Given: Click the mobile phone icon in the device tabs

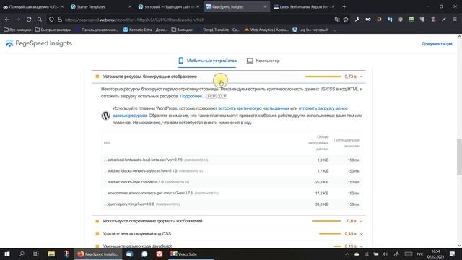Looking at the screenshot, I should pos(181,61).
